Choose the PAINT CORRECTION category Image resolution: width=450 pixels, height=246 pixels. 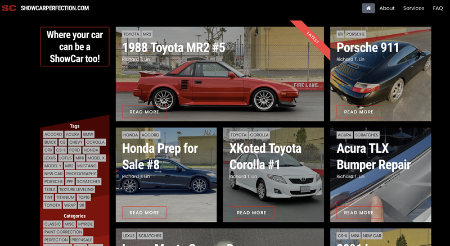tap(63, 232)
